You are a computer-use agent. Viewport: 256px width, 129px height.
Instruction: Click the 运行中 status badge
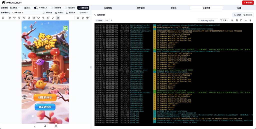click(x=99, y=20)
